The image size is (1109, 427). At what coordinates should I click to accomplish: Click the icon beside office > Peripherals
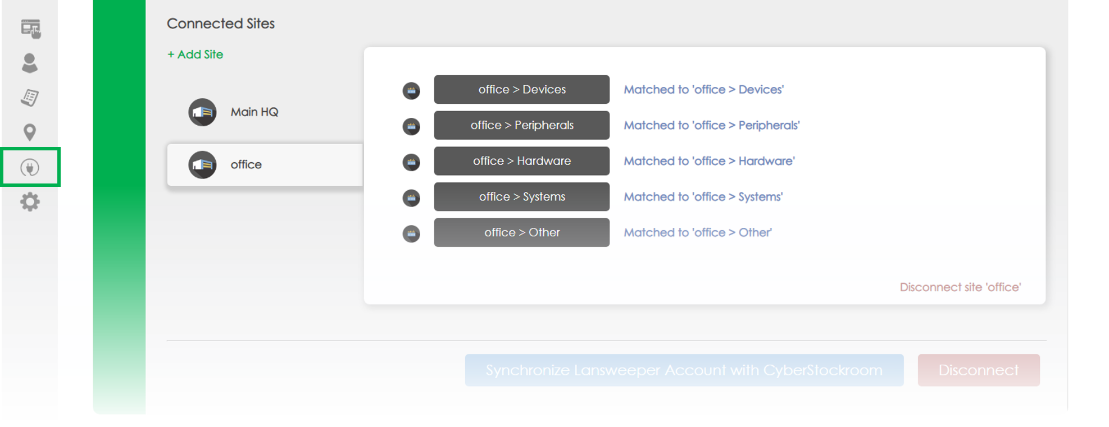click(x=411, y=126)
